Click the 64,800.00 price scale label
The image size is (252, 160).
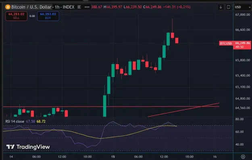[243, 98]
